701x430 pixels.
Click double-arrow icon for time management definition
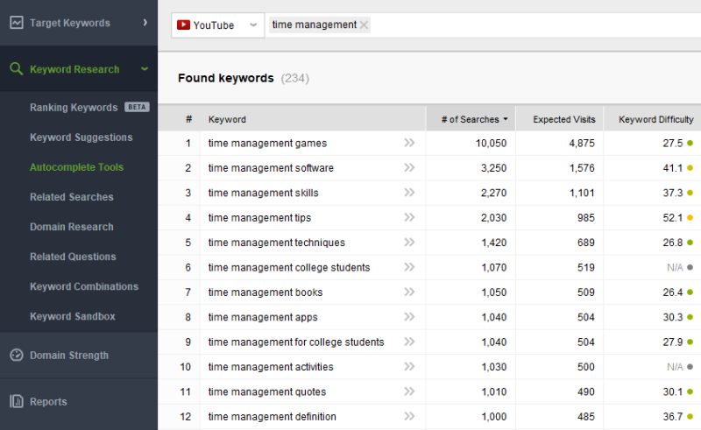(409, 416)
